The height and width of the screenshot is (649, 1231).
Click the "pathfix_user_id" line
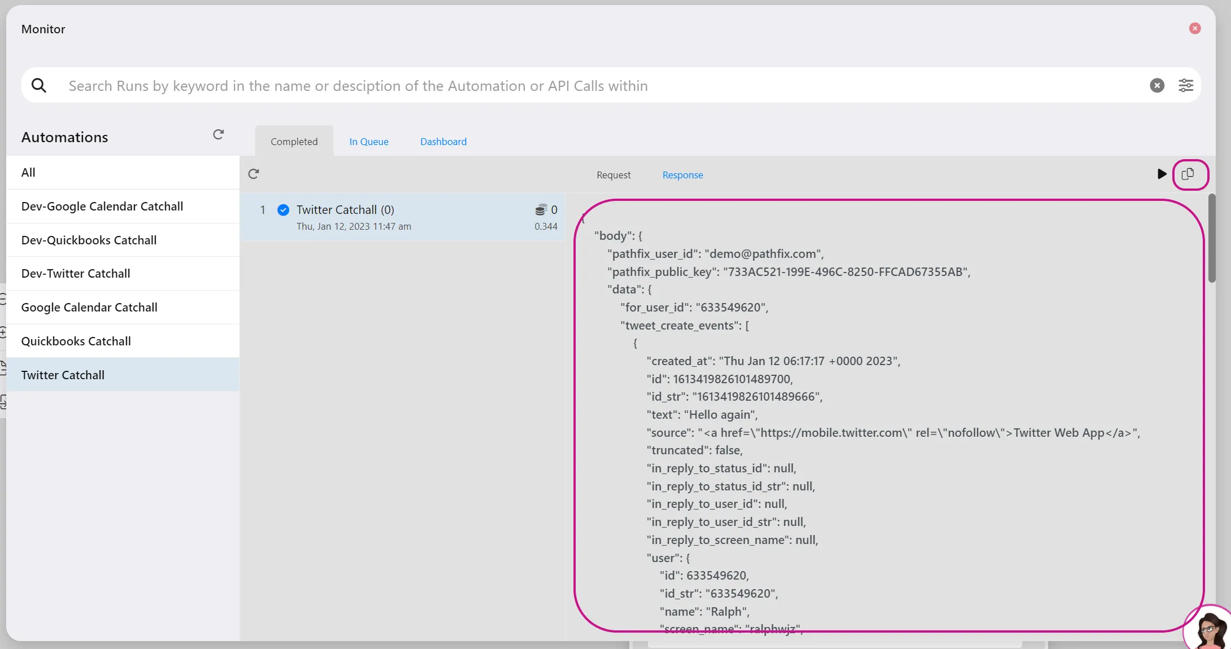[x=716, y=254]
